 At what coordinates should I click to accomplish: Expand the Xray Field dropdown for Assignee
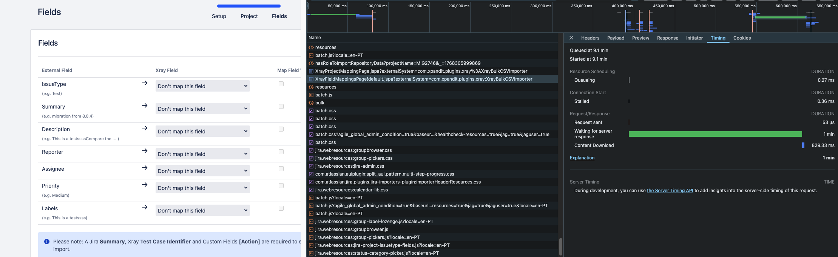tap(202, 171)
